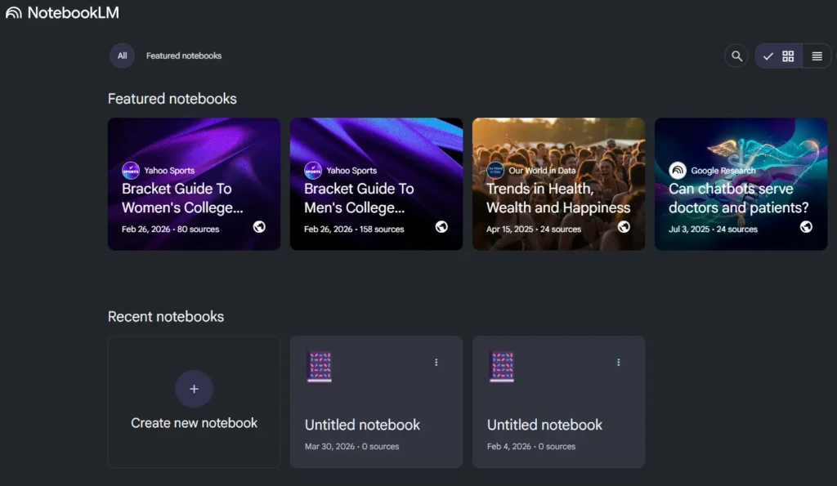The image size is (837, 486).
Task: Click the NotebookLM logo icon
Action: tap(13, 13)
